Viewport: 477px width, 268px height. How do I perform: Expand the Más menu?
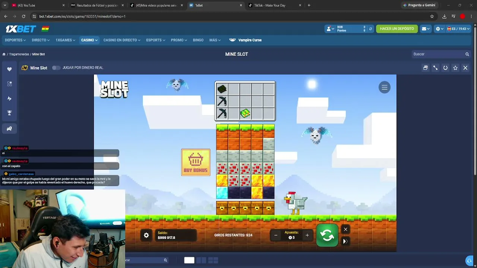point(215,40)
